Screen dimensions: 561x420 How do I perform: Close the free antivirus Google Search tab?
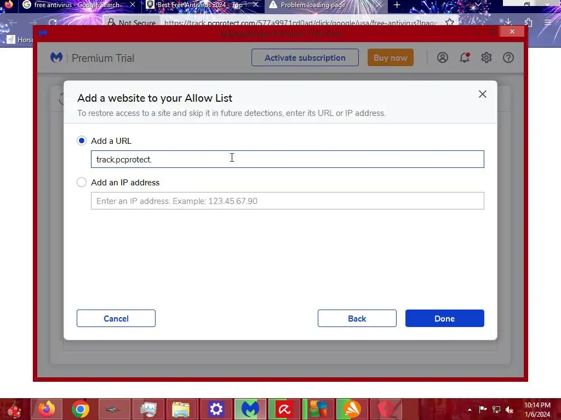pyautogui.click(x=133, y=4)
